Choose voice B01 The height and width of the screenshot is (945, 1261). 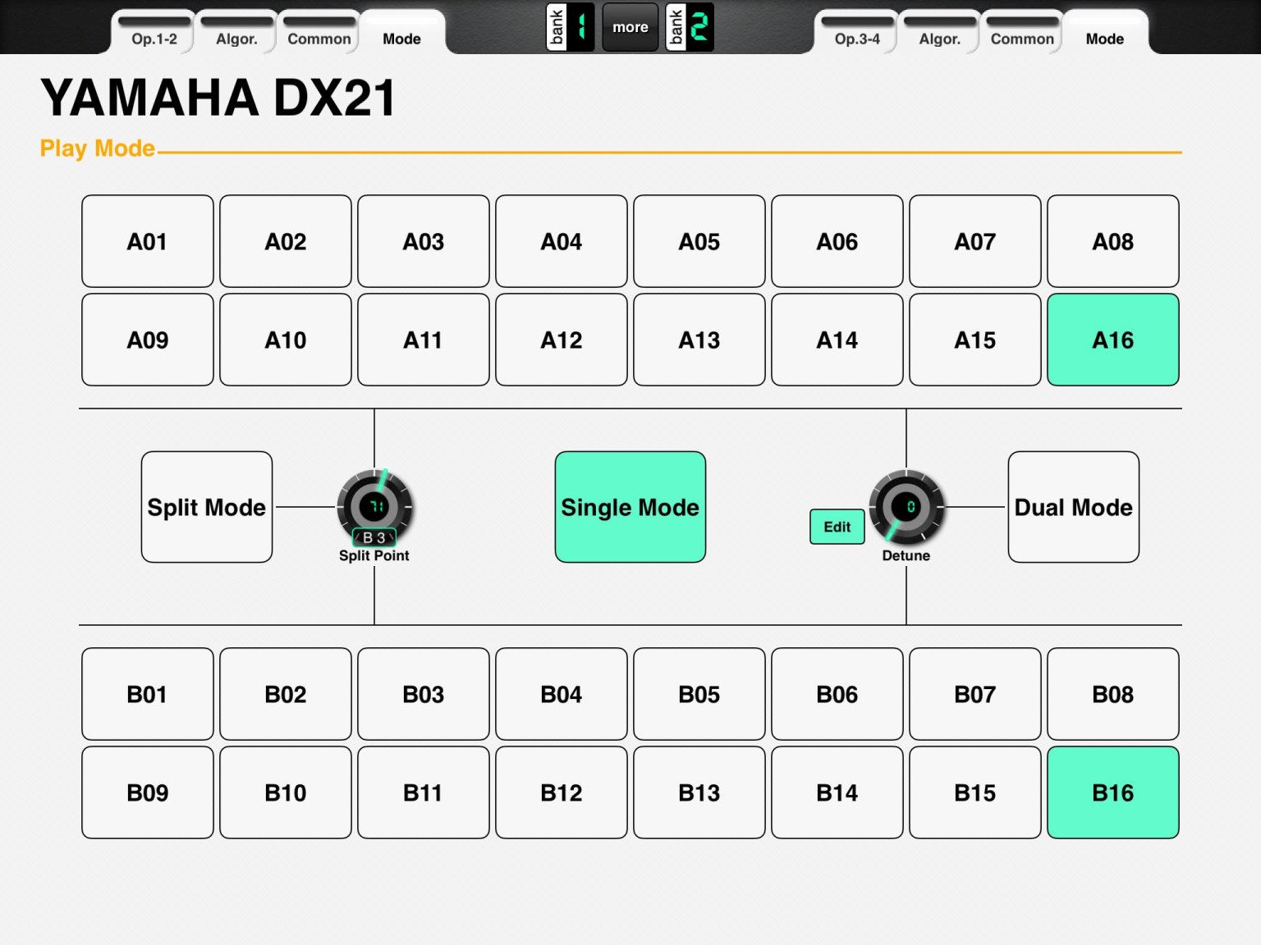pos(148,694)
